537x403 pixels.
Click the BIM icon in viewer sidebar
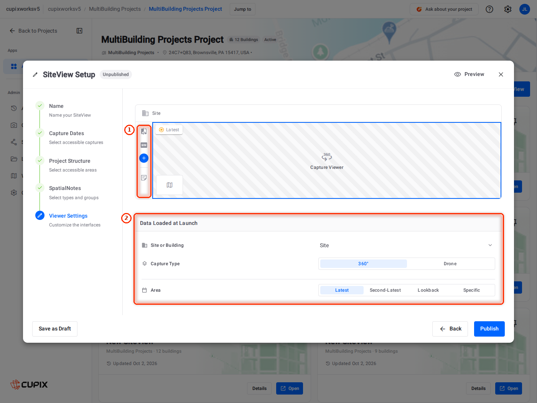(x=144, y=145)
